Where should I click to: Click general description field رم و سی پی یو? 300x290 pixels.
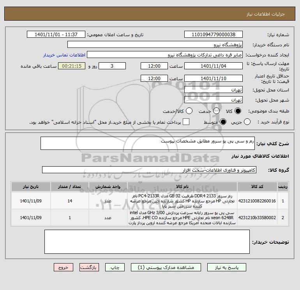[x=148, y=143]
